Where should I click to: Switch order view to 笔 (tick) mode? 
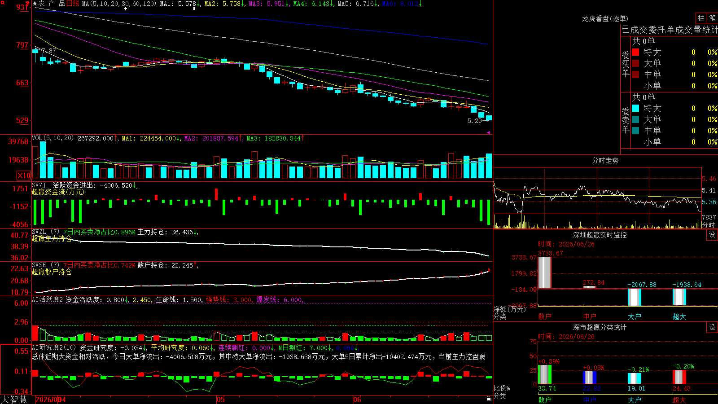pos(712,18)
